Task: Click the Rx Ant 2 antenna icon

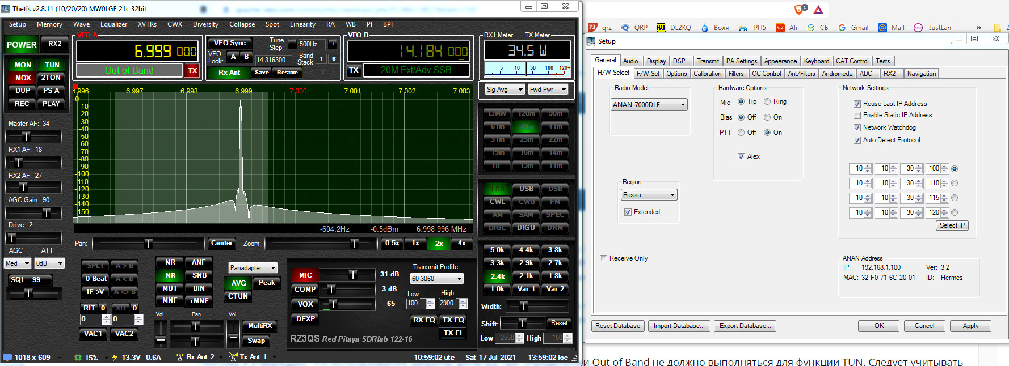Action: point(180,357)
